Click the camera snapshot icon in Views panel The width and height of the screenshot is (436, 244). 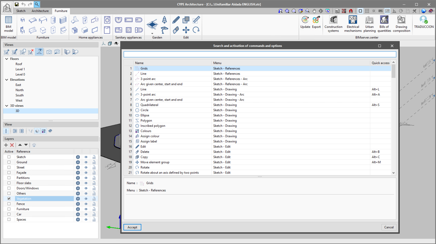click(x=49, y=52)
